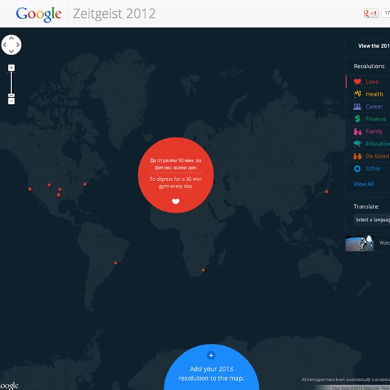Pick the Education graduation cap icon
Screen dimensions: 390x390
357,144
